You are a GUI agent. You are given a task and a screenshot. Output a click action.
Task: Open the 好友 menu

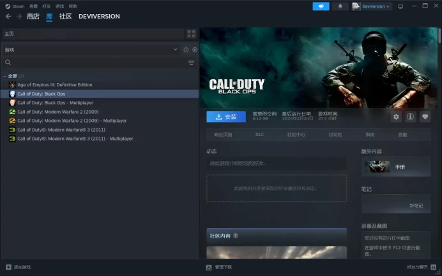pyautogui.click(x=47, y=6)
